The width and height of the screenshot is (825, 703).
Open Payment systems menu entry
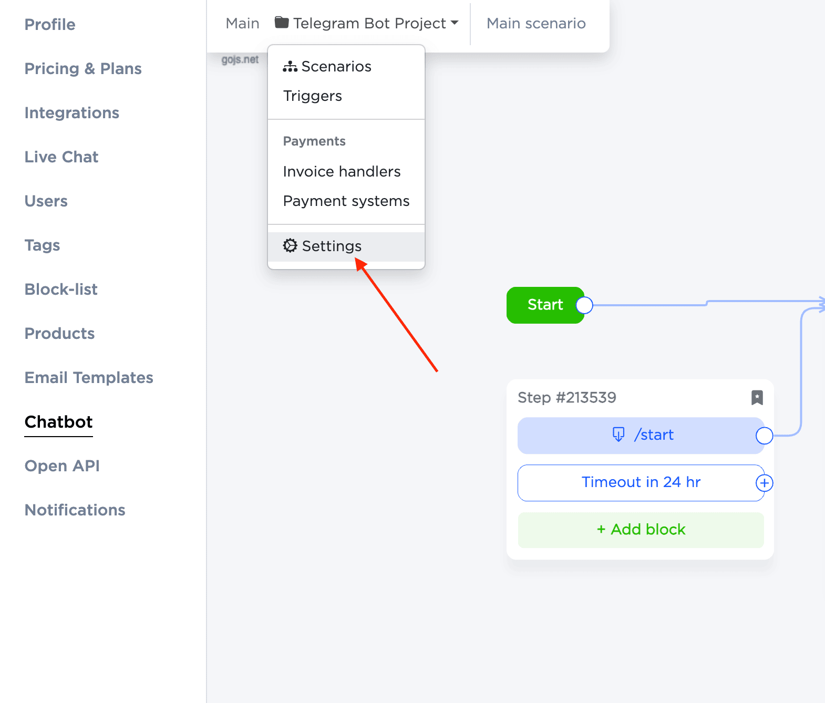(x=346, y=201)
